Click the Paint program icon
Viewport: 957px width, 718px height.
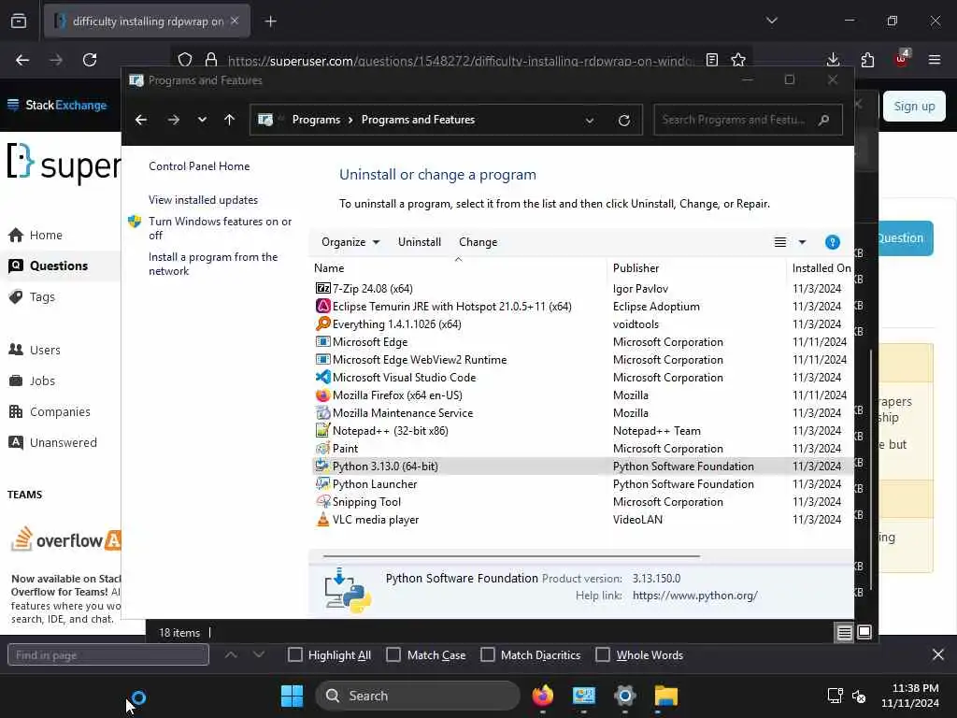[322, 448]
